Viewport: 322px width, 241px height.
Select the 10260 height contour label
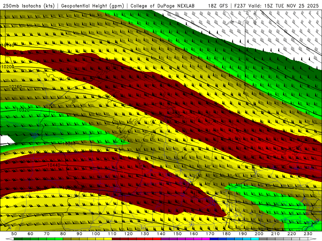click(x=15, y=87)
